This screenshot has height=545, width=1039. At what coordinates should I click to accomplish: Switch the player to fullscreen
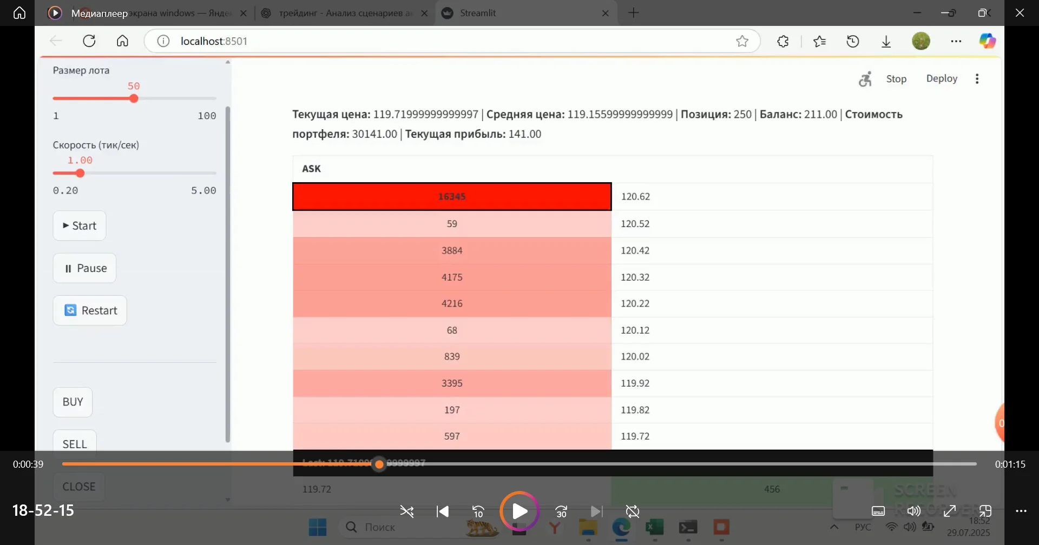coord(950,511)
